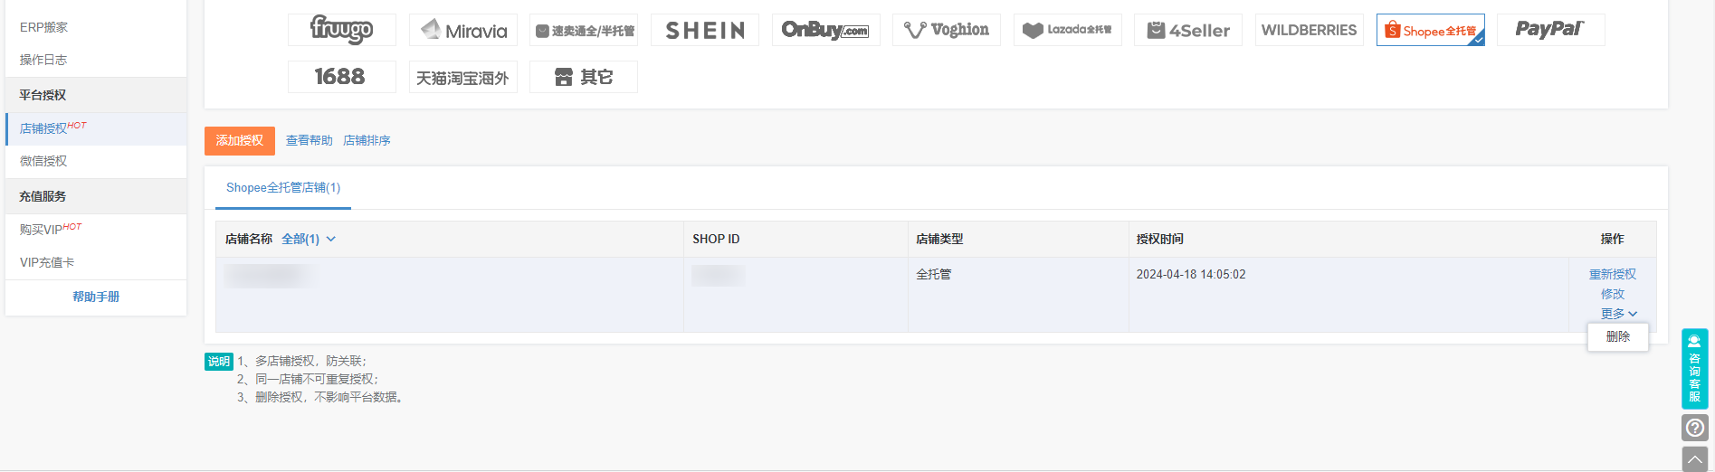The image size is (1715, 472).
Task: Pick the OnBuy.com platform logo
Action: 825,30
